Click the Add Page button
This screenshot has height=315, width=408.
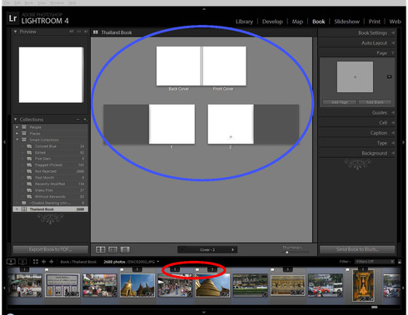(x=340, y=102)
